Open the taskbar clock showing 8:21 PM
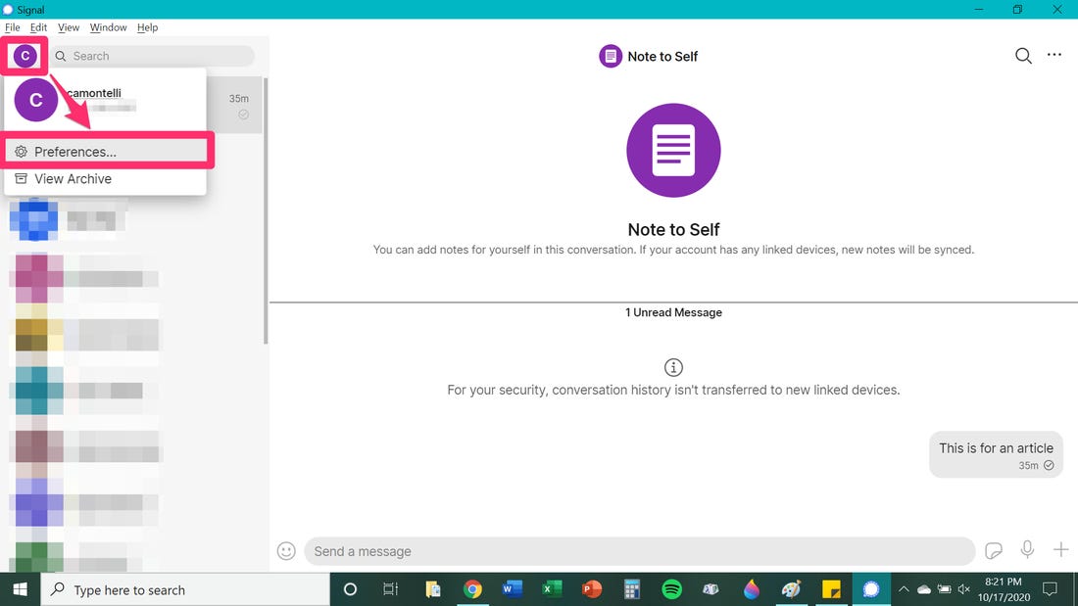 pos(1004,589)
